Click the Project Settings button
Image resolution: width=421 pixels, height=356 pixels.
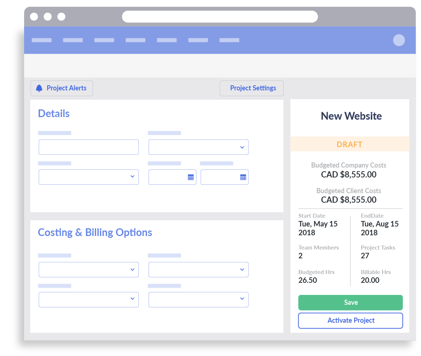252,88
